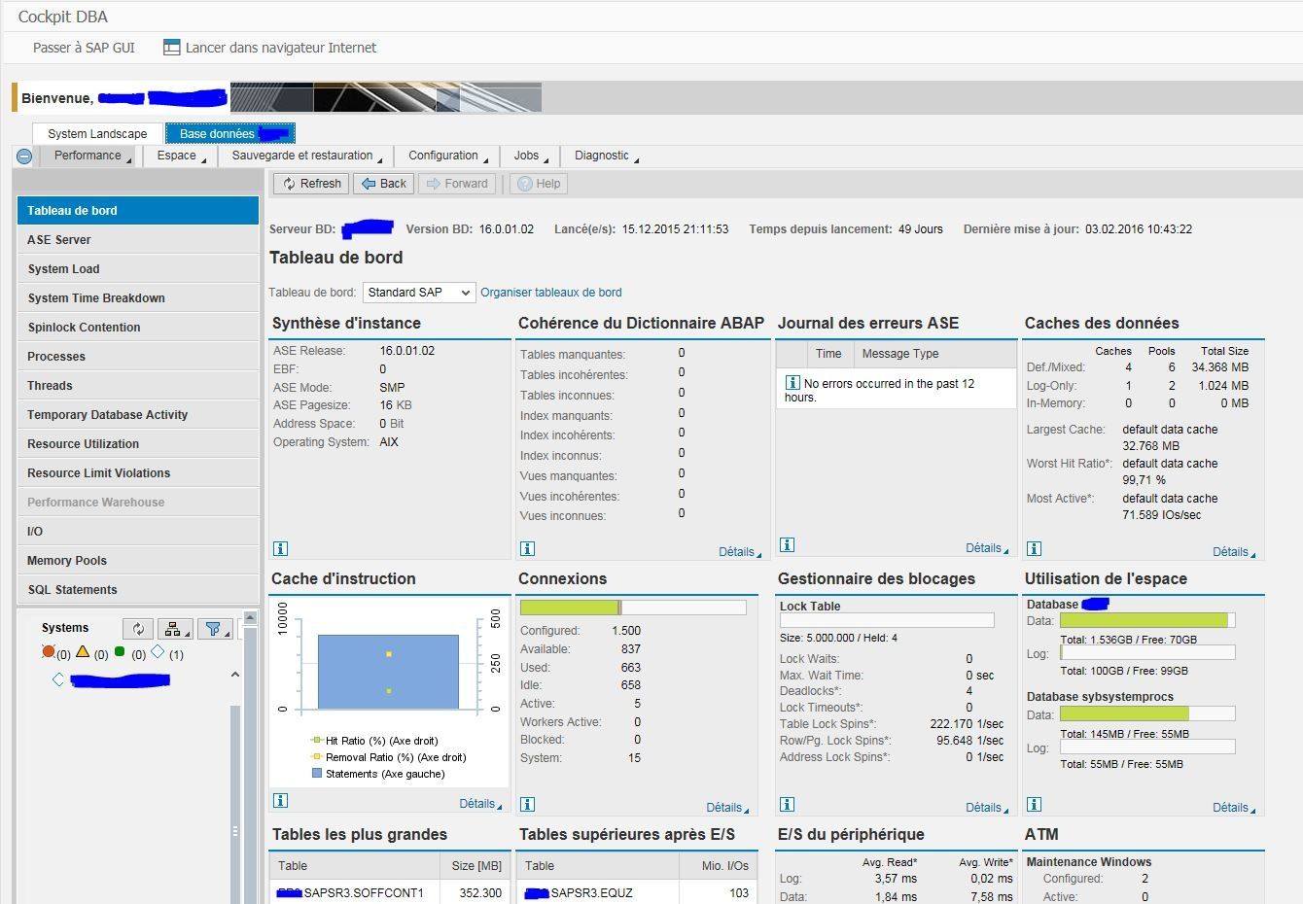Expand the Espace menu
Screen dimensions: 1303x904
(179, 156)
